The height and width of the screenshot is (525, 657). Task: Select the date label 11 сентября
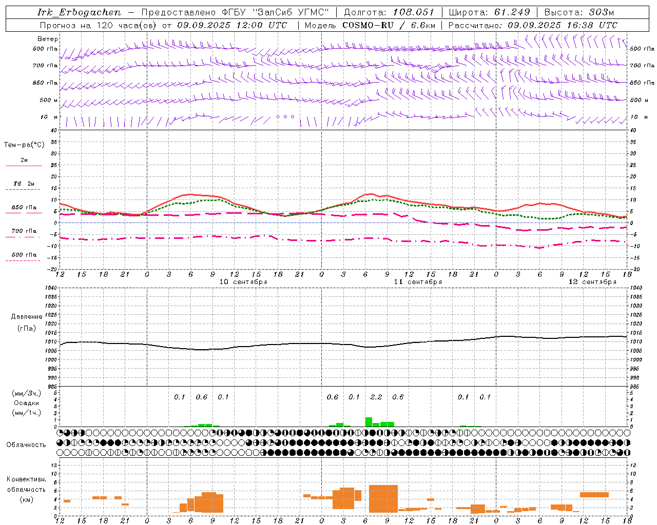click(x=418, y=282)
